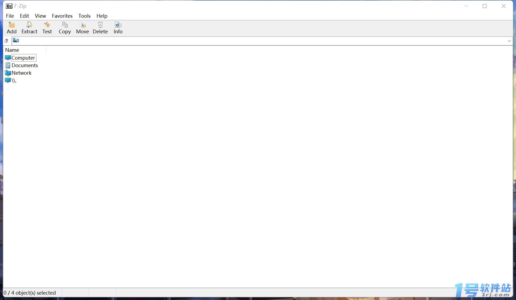Click the navigate up folder icon
Viewport: 516px width, 300px height.
pyautogui.click(x=6, y=40)
